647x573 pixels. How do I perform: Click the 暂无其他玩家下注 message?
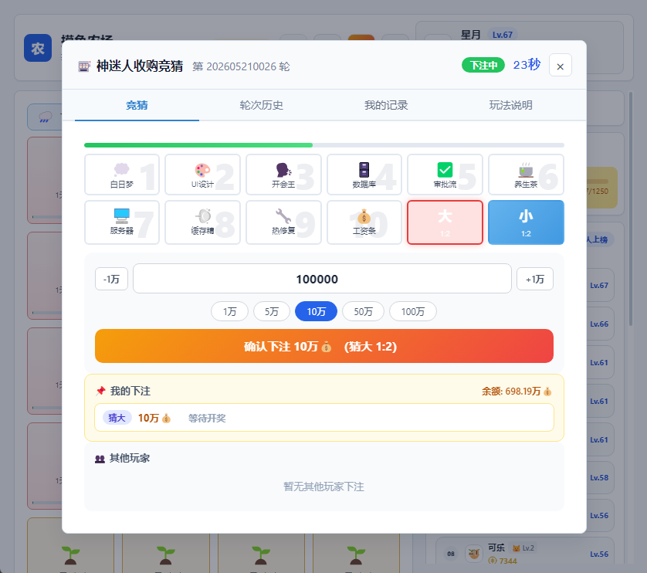click(324, 487)
